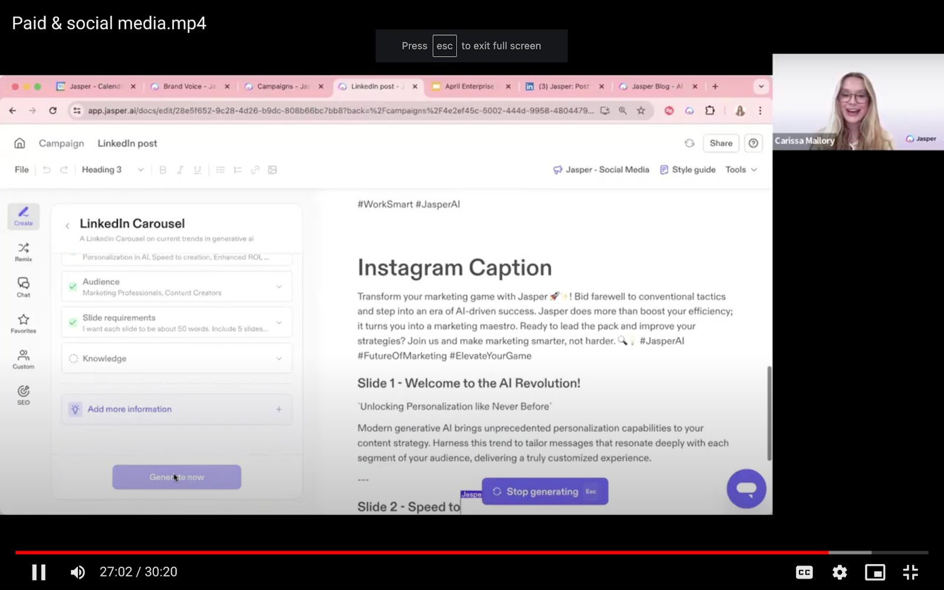Click the sync refresh icon near Share
944x590 pixels.
pos(689,143)
